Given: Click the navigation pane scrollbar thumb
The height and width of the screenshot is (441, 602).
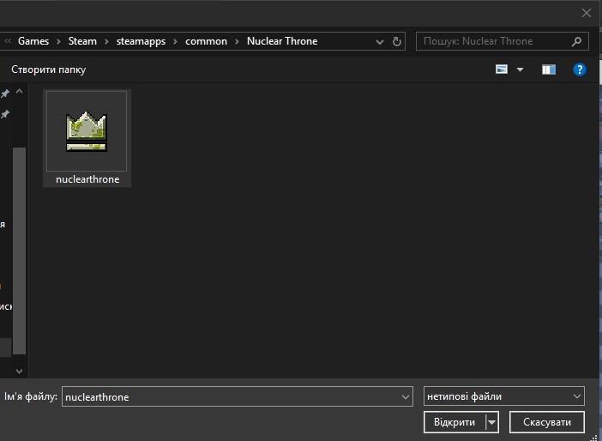Looking at the screenshot, I should [x=19, y=251].
